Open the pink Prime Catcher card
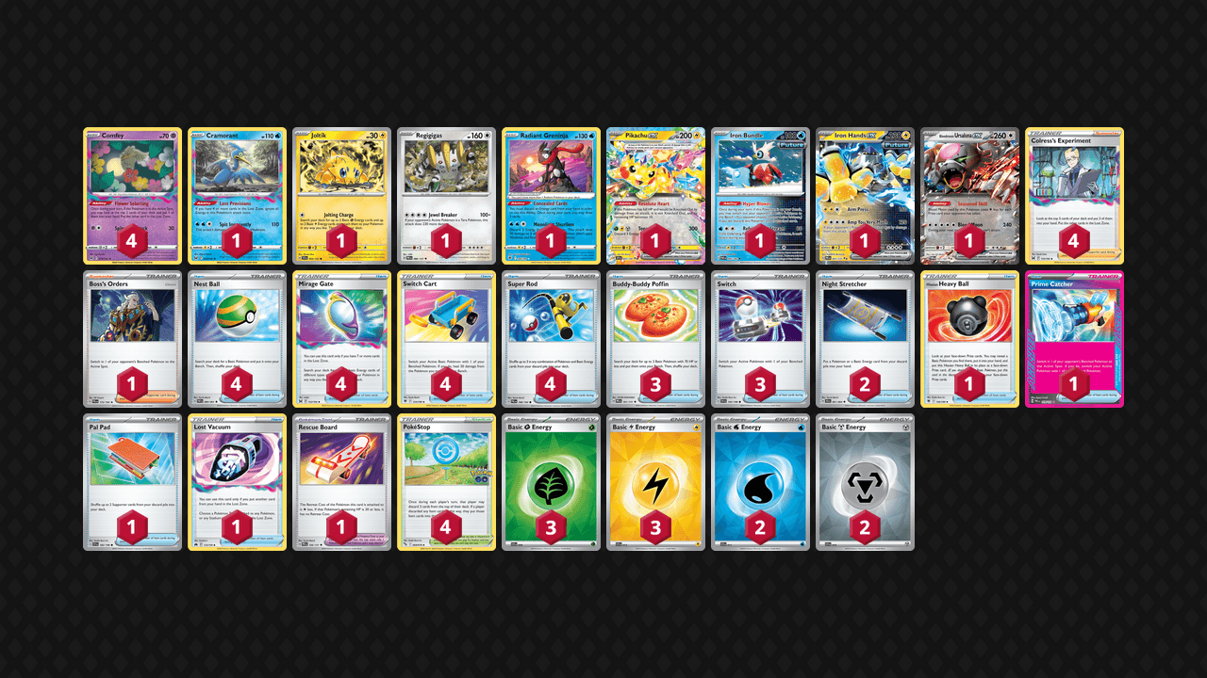This screenshot has height=678, width=1207. [x=1074, y=339]
